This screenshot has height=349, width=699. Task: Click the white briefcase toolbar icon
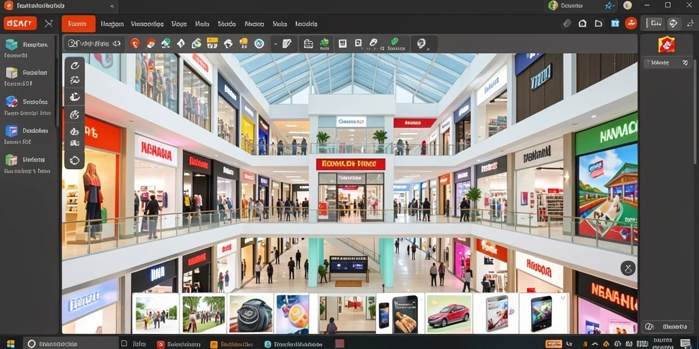coord(308,43)
